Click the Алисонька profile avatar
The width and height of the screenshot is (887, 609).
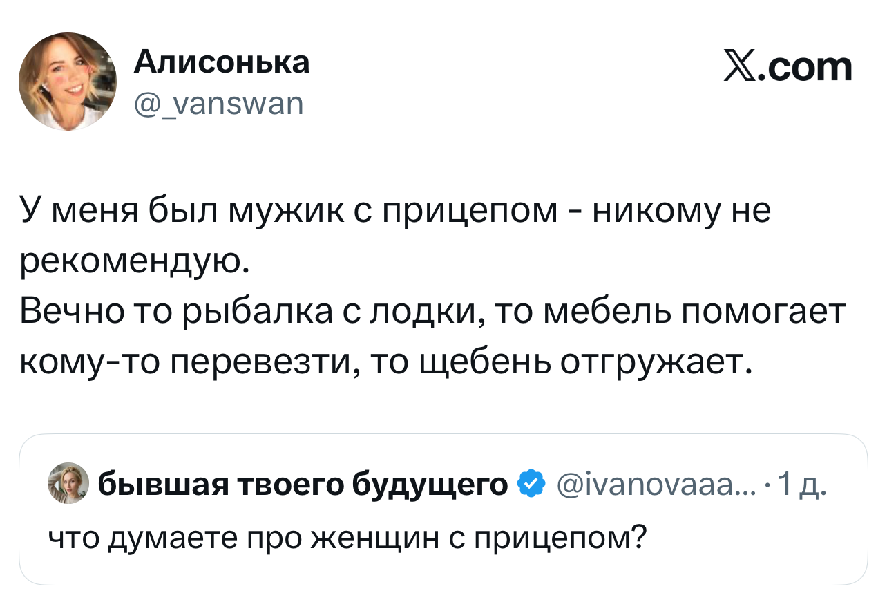click(x=68, y=82)
